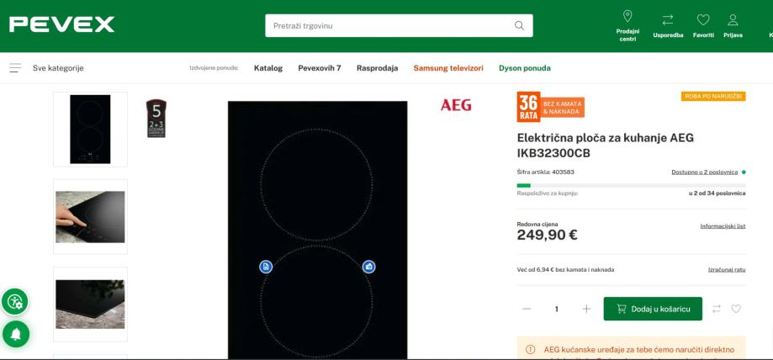Image resolution: width=773 pixels, height=360 pixels.
Task: Click the green notification bell icon
Action: point(16,334)
